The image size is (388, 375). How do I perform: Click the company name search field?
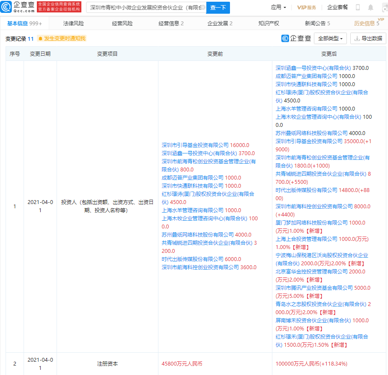[146, 7]
